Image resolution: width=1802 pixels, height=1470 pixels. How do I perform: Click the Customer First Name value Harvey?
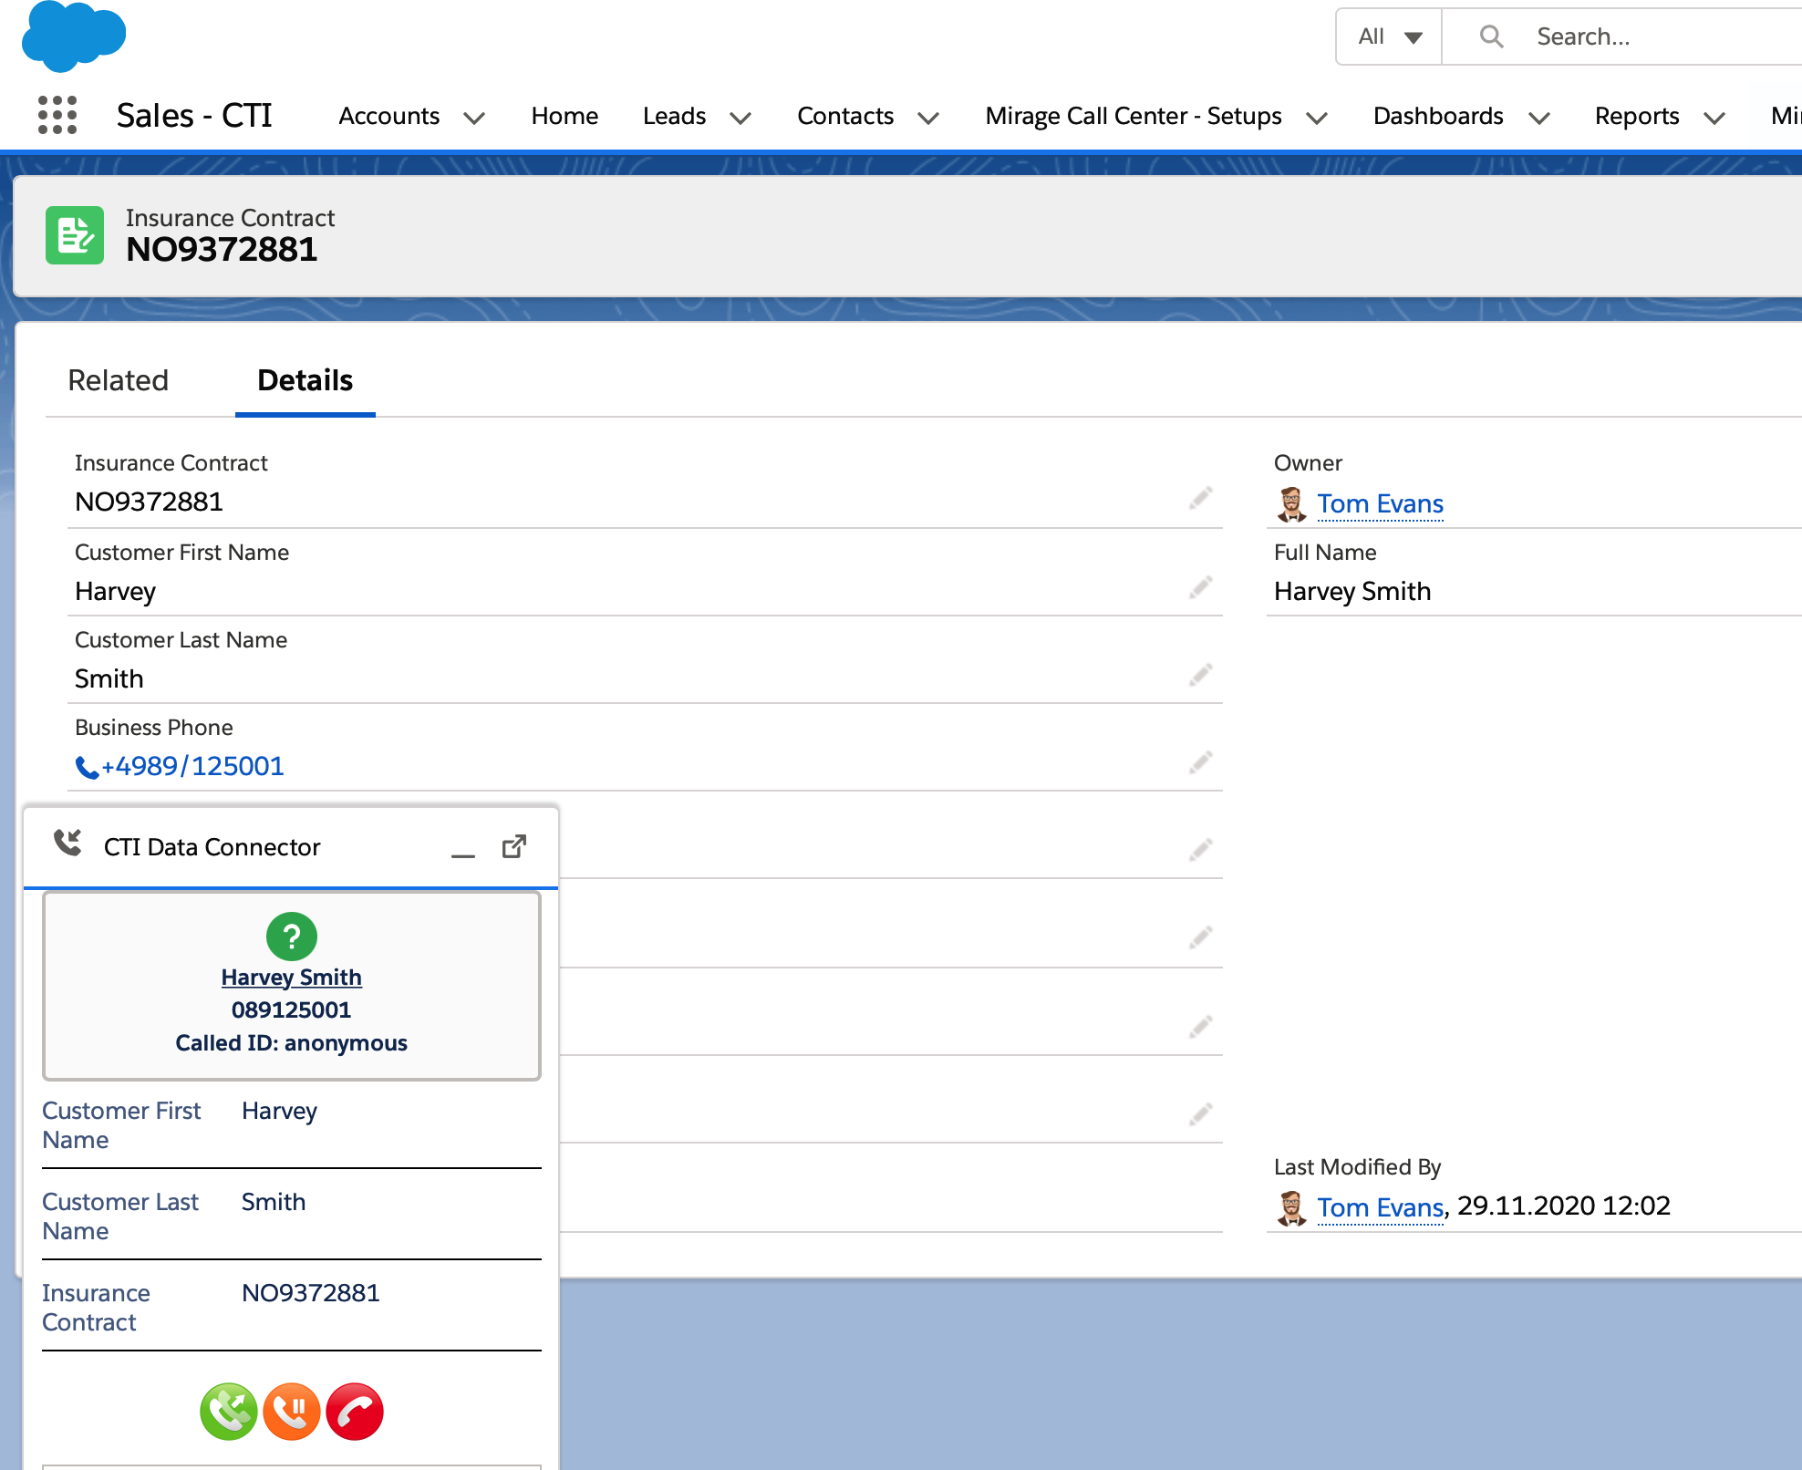point(116,592)
